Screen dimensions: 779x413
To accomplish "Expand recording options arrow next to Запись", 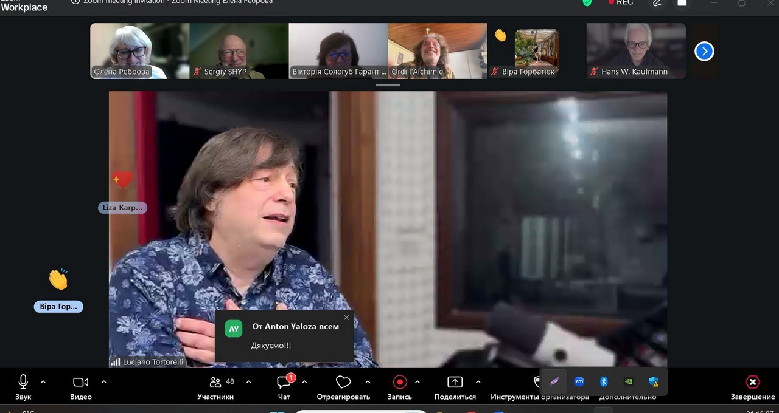I will point(417,382).
